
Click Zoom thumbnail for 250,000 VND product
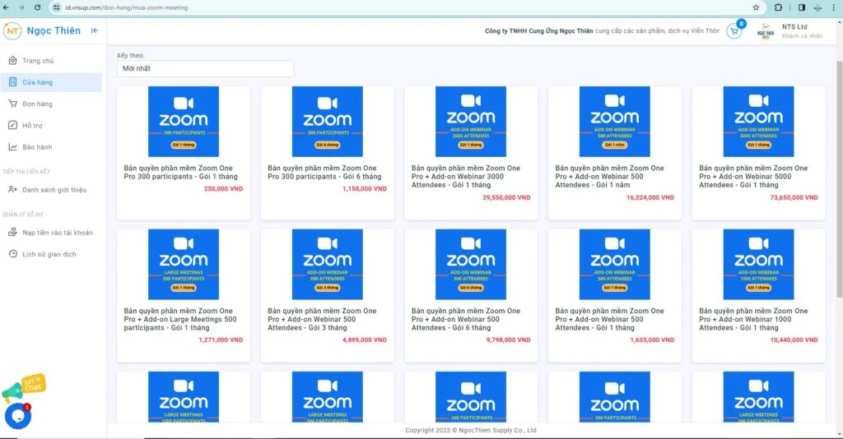184,122
